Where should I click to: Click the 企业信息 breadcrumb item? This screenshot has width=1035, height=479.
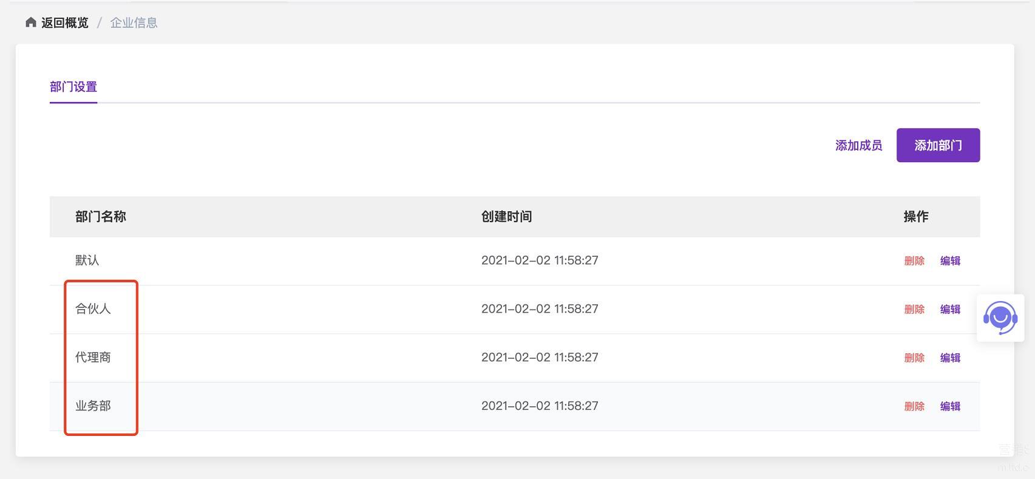[x=134, y=23]
